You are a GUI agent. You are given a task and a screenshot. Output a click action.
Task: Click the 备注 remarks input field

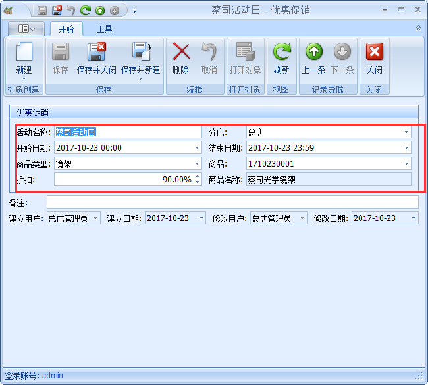232,202
